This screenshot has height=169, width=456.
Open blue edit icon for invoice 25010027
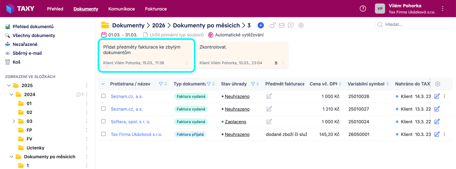(x=437, y=109)
